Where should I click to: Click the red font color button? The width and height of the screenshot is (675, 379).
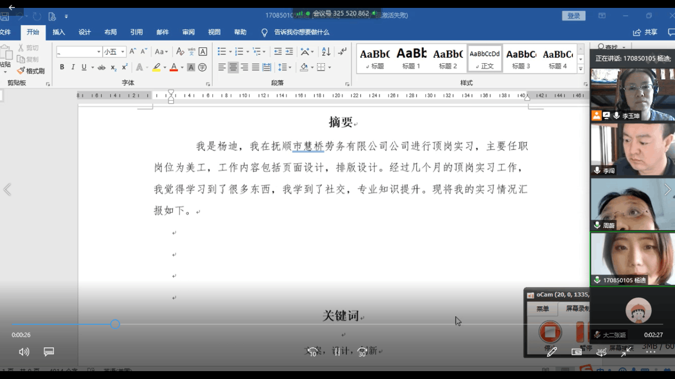pyautogui.click(x=173, y=67)
